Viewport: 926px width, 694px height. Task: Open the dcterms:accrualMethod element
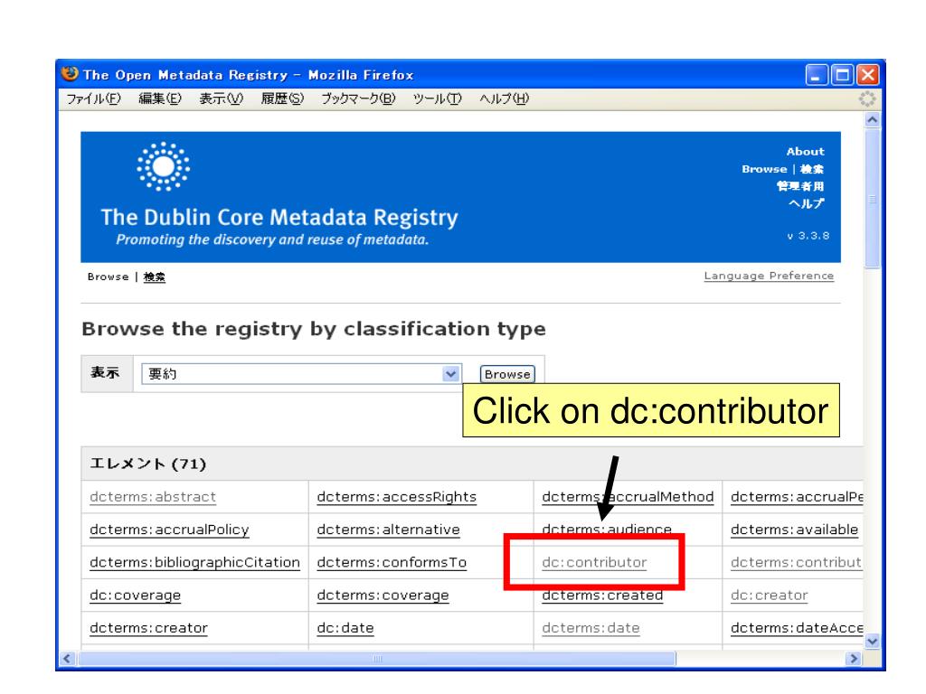628,497
